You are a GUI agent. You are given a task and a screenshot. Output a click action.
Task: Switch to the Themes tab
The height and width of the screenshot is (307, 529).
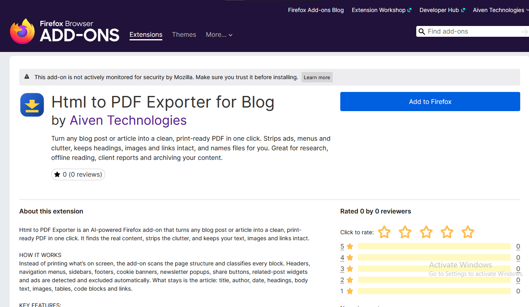[184, 35]
